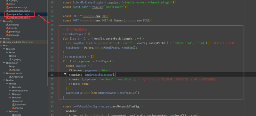Select webpack.dev.conf.js file name in tree

coord(19,14)
